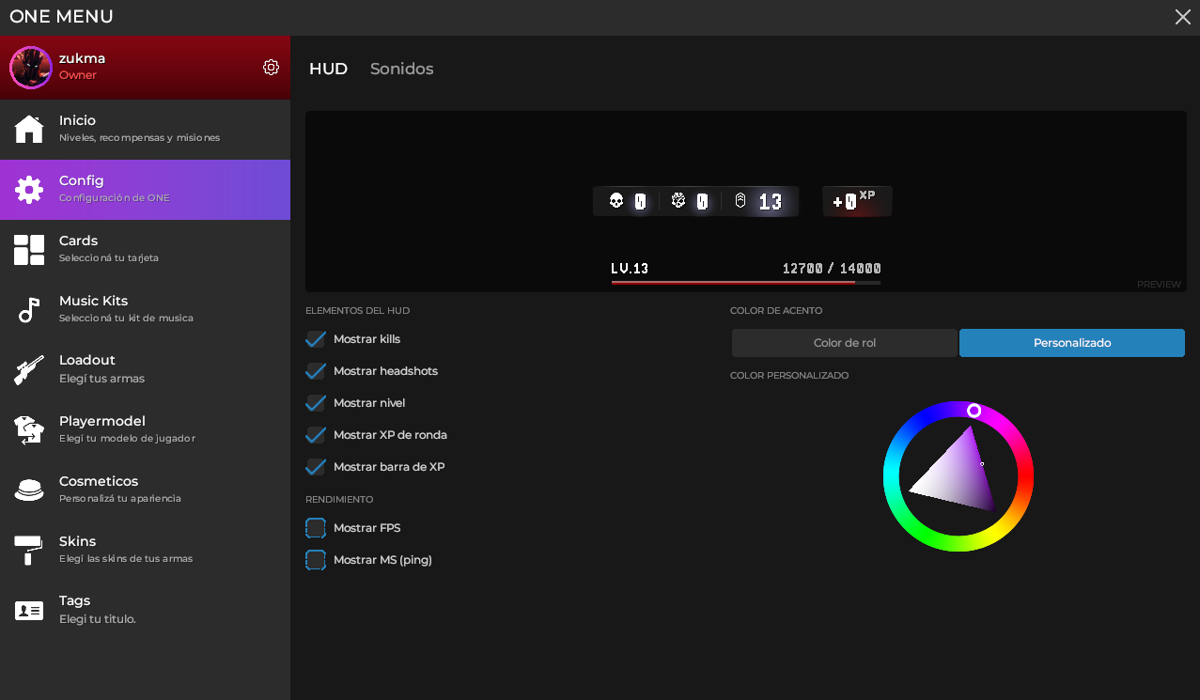Select the HUD tab

tap(328, 70)
